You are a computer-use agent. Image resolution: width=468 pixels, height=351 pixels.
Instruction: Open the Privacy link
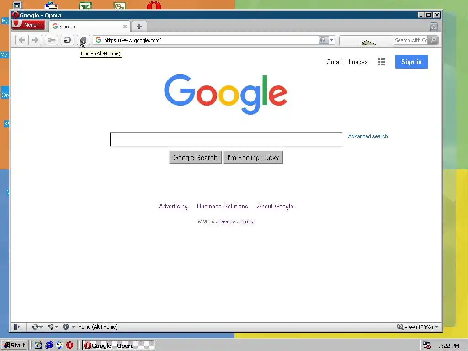[227, 222]
